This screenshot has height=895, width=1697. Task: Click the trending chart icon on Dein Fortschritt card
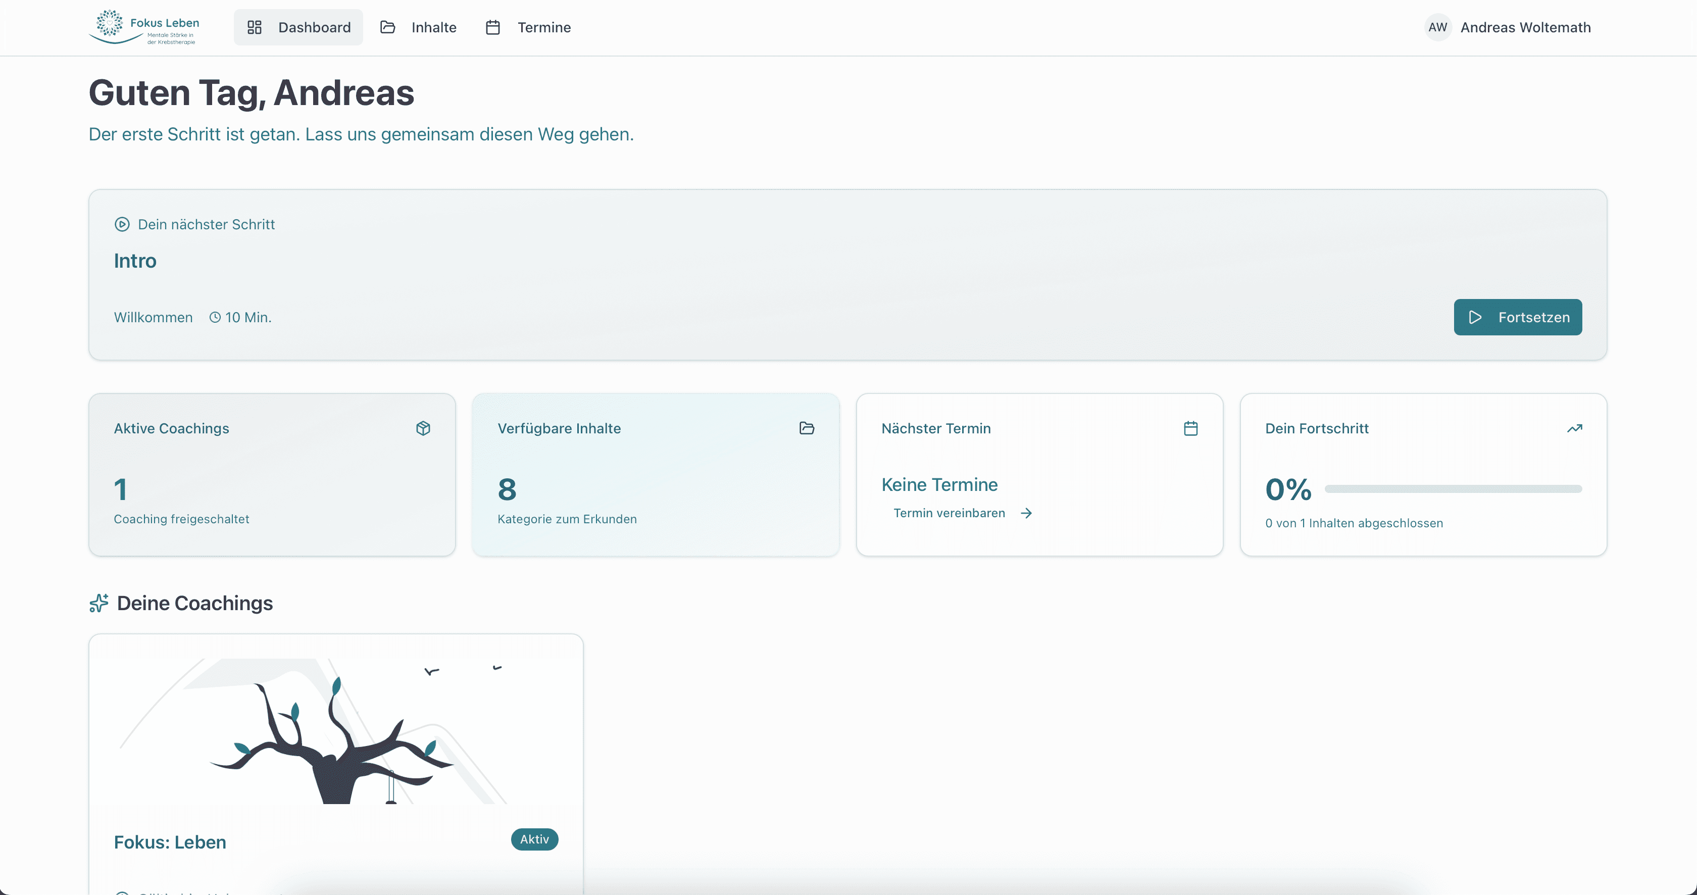click(1574, 428)
